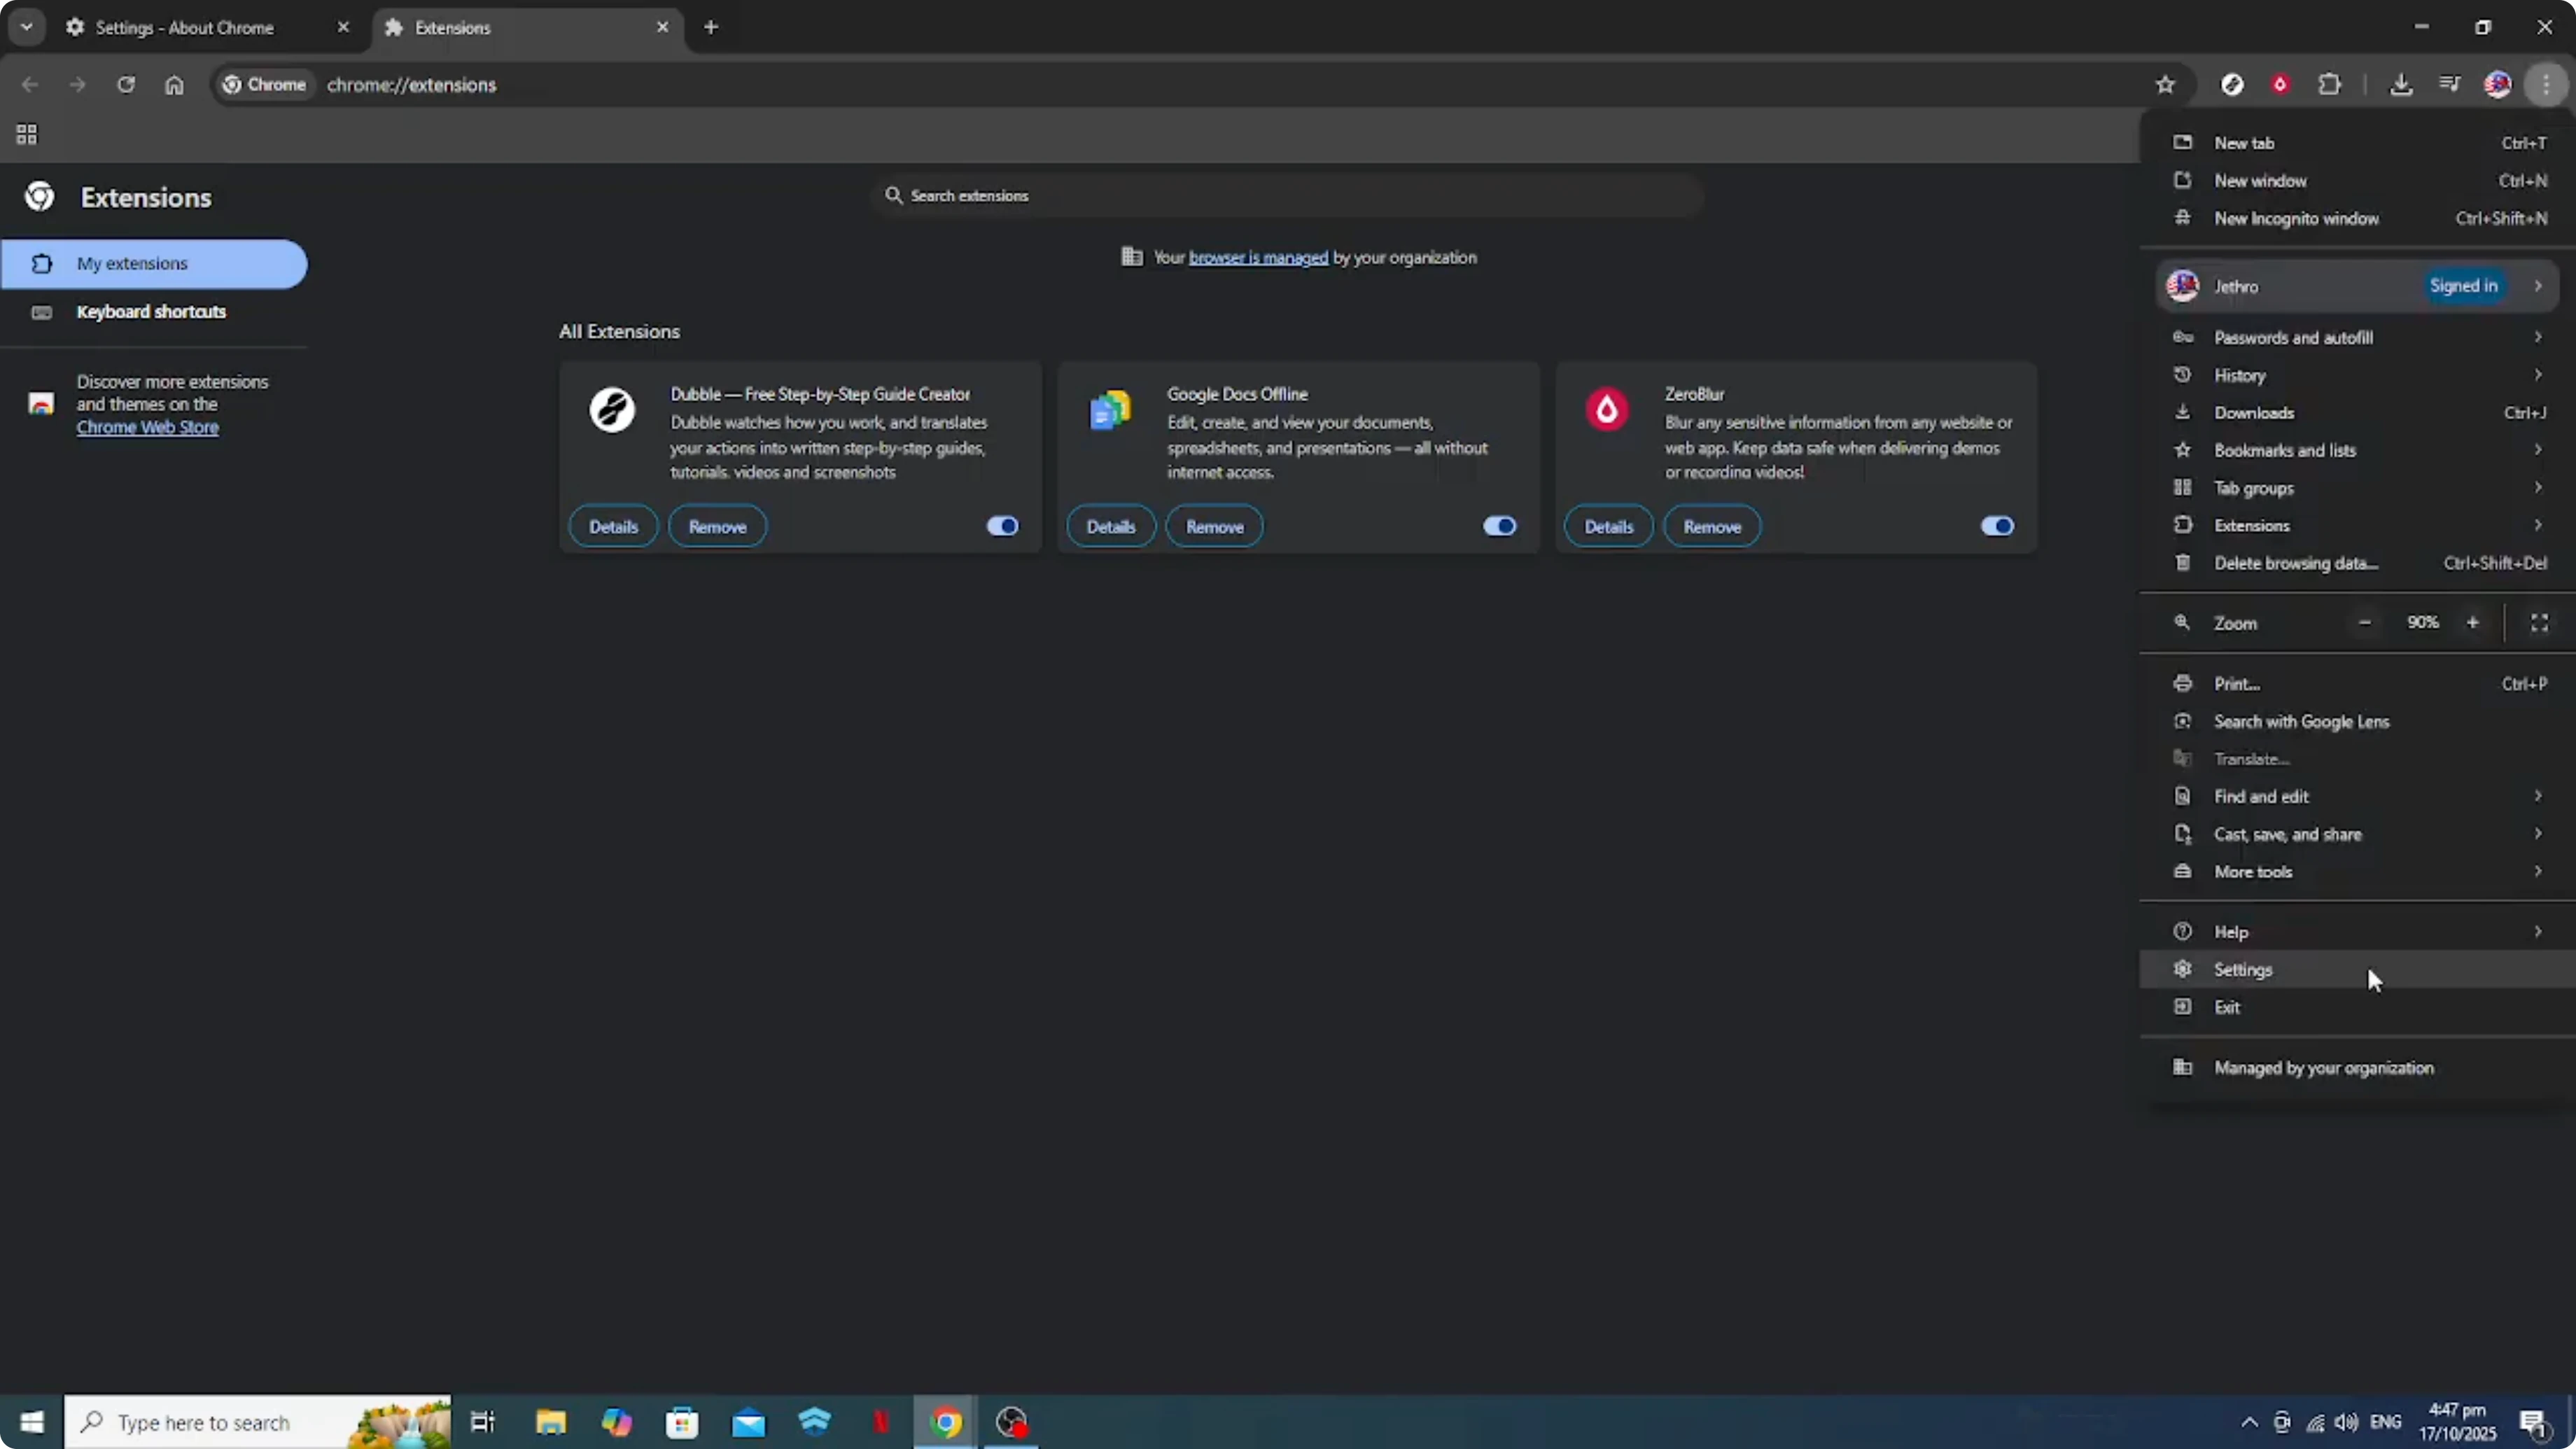2576x1449 pixels.
Task: Expand Cast, save, and share submenu
Action: [x=2358, y=835]
